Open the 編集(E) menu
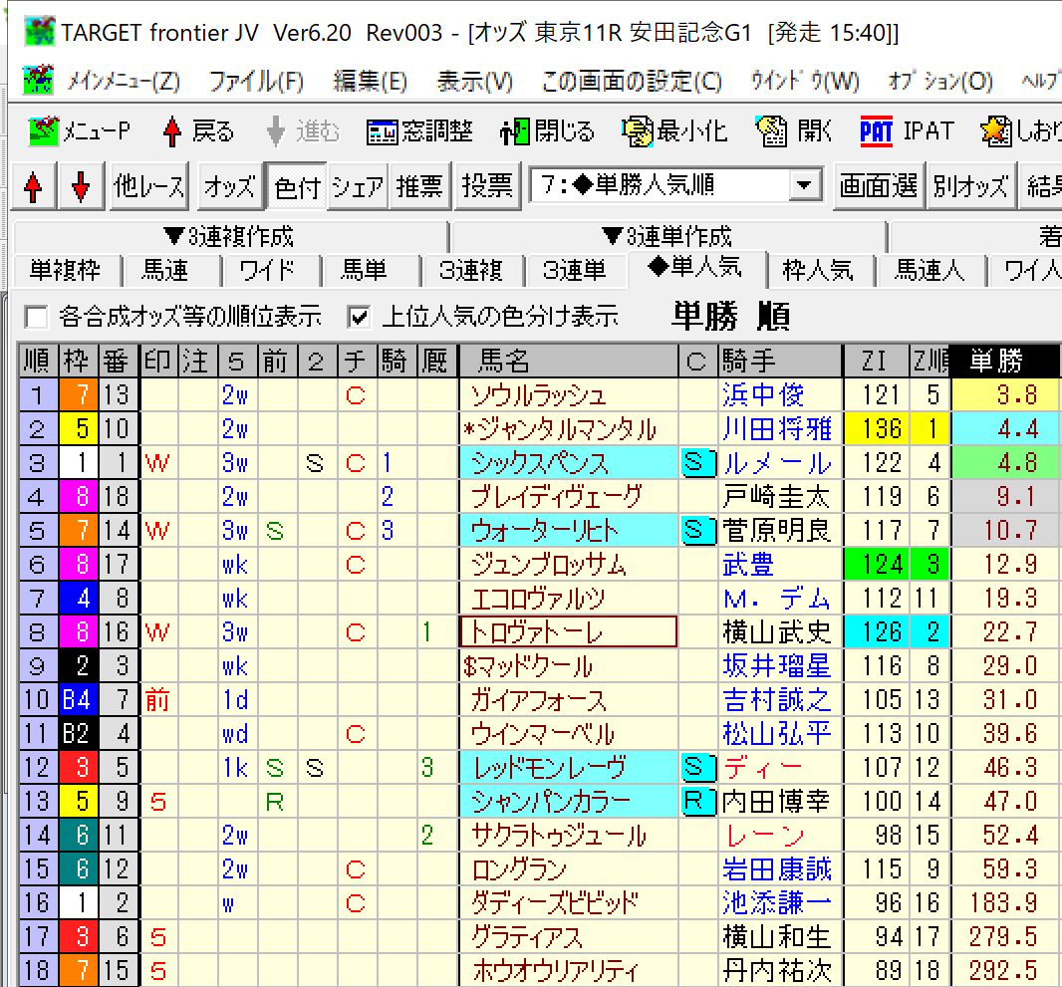Image resolution: width=1062 pixels, height=987 pixels. pyautogui.click(x=371, y=82)
